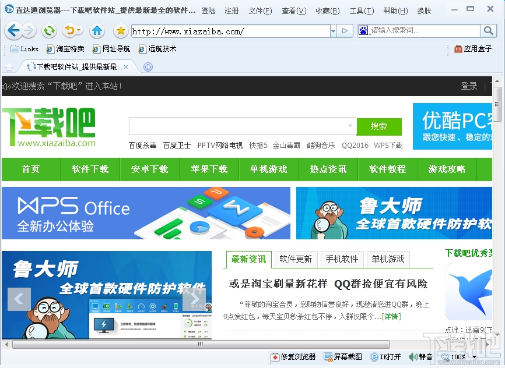Click the address bar URL field
Image resolution: width=505 pixels, height=368 pixels.
click(x=230, y=31)
